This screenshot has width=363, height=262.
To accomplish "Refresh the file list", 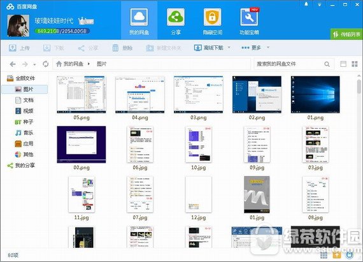I will point(46,64).
